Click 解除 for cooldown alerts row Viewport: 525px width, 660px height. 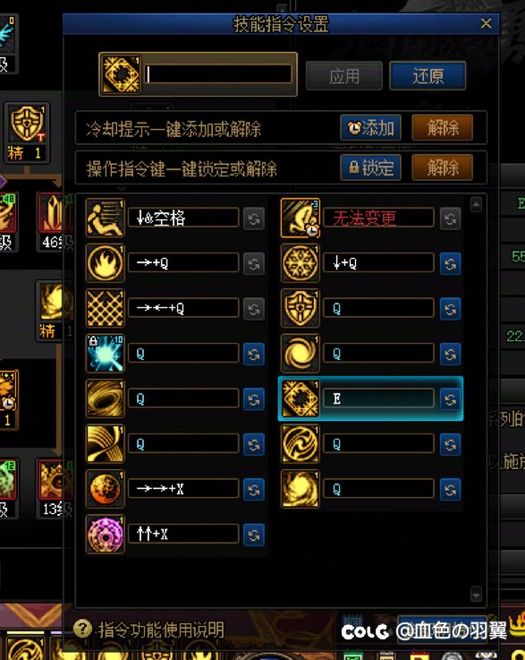pyautogui.click(x=442, y=127)
